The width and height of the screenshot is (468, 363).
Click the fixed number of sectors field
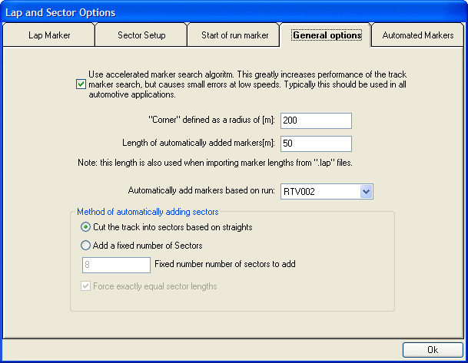(x=115, y=265)
